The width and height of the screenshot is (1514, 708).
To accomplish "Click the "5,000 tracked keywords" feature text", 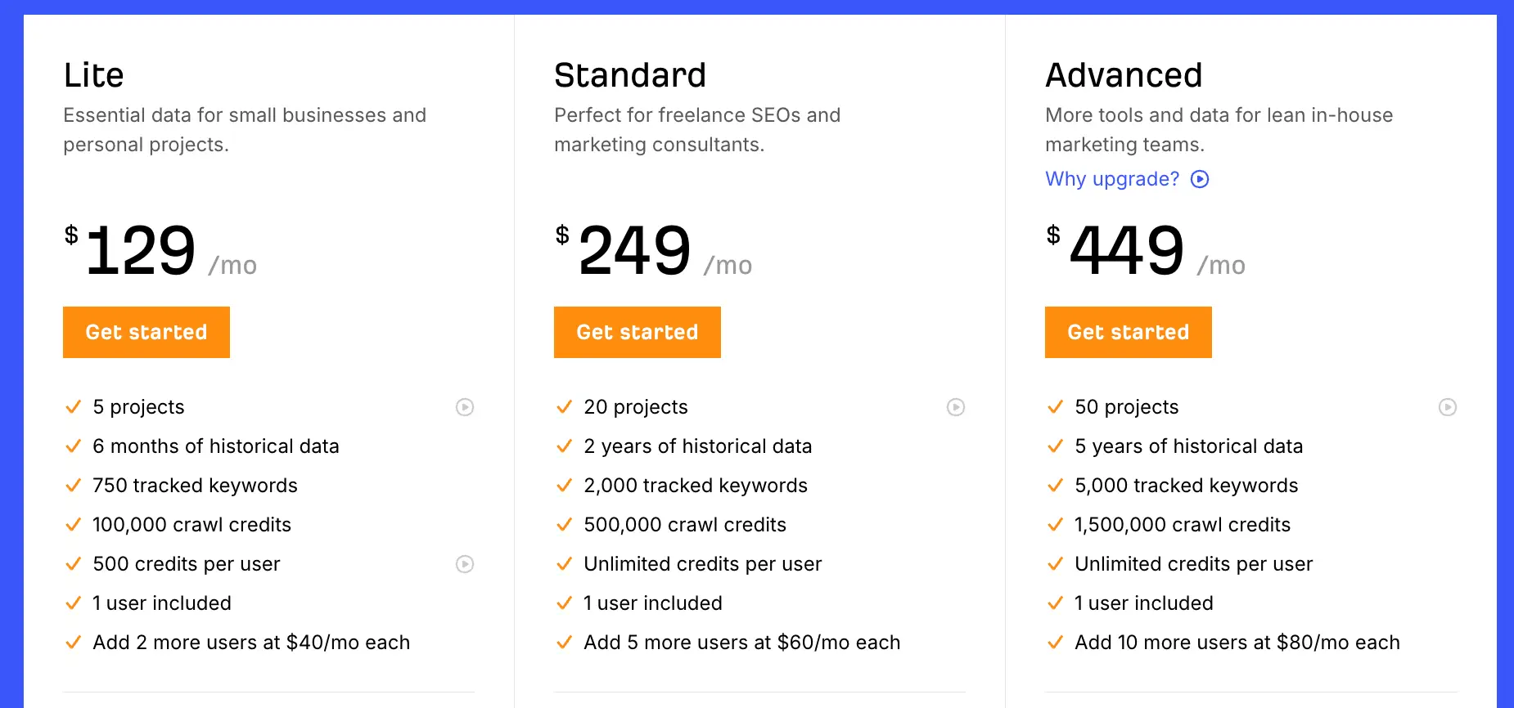I will point(1186,485).
